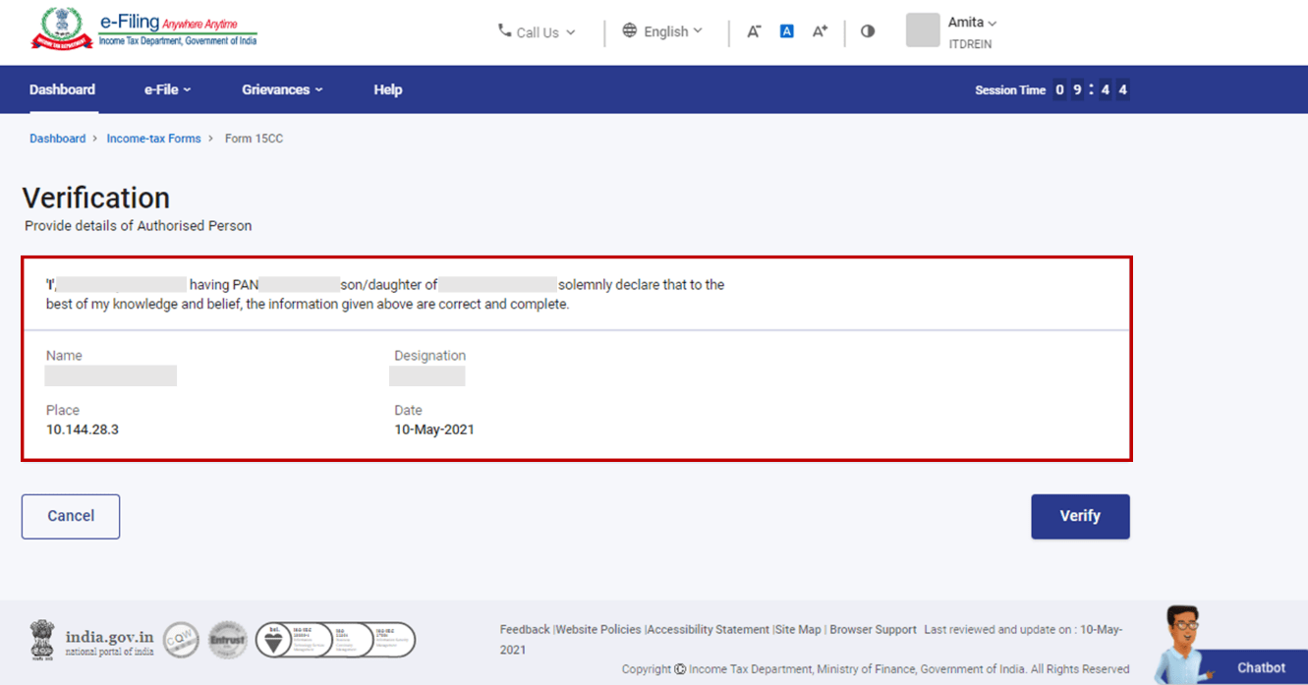Click the user profile avatar picture
The width and height of the screenshot is (1308, 685).
(x=923, y=30)
